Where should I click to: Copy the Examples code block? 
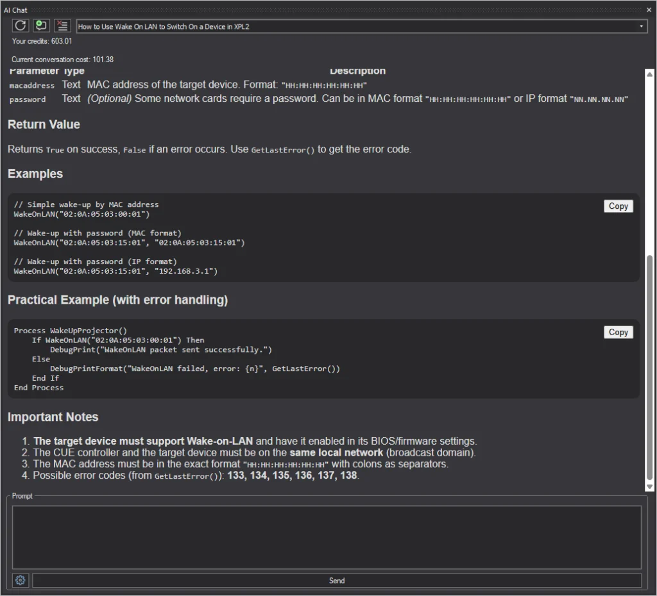coord(618,206)
